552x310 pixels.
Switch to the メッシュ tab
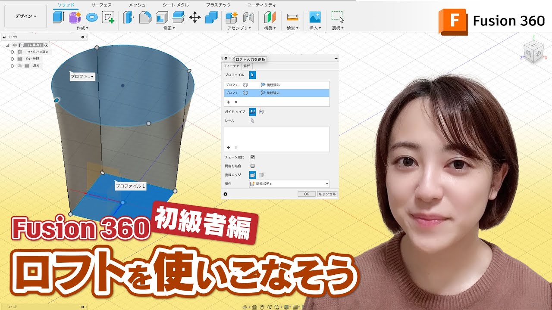[137, 5]
